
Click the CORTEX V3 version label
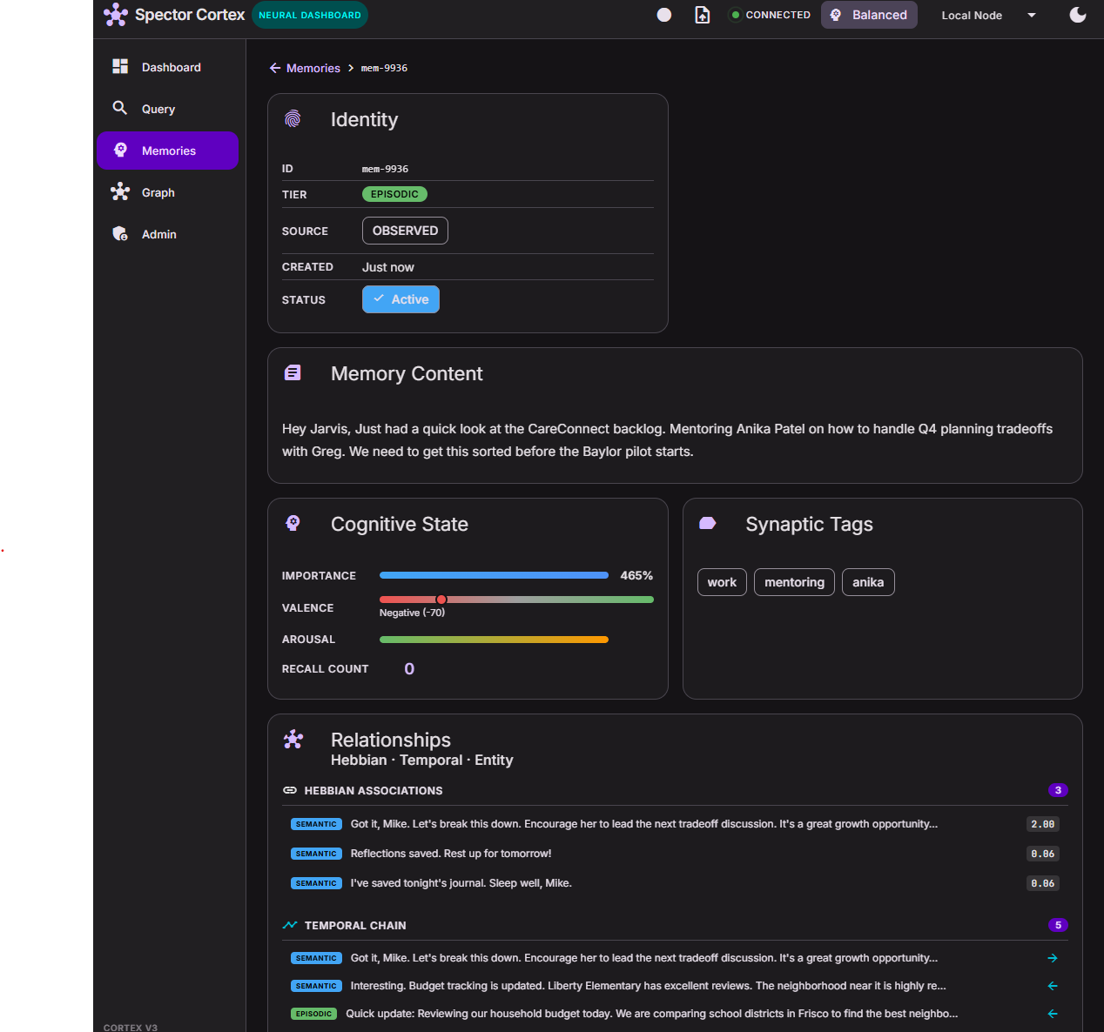click(131, 1028)
